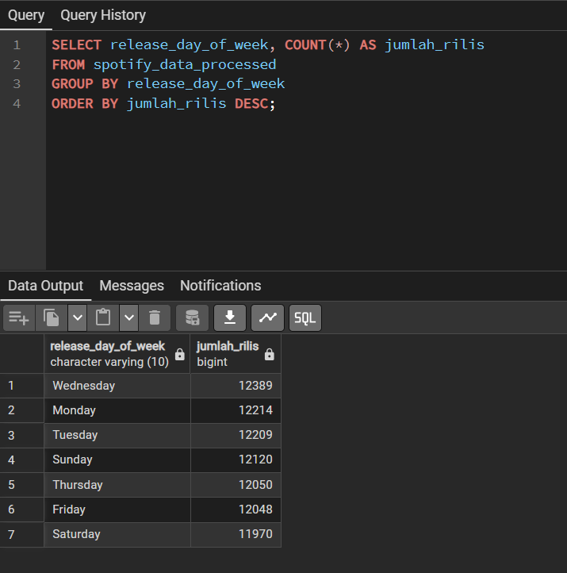Viewport: 567px width, 573px height.
Task: Click the Add row icon
Action: tap(19, 317)
